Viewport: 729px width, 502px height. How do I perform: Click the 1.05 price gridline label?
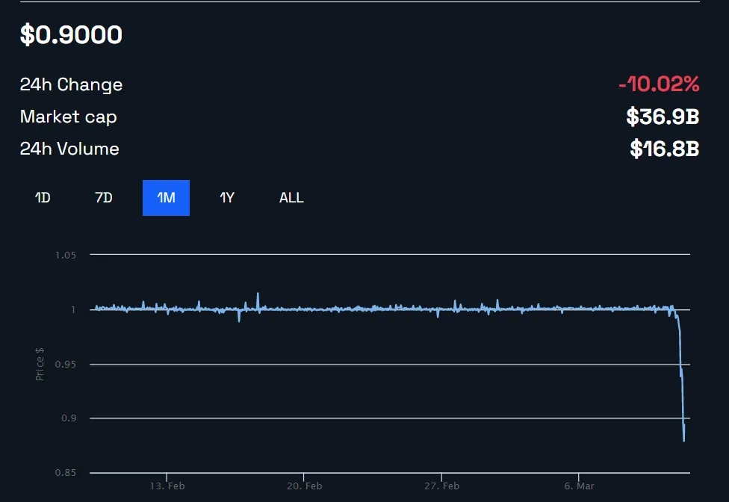66,255
